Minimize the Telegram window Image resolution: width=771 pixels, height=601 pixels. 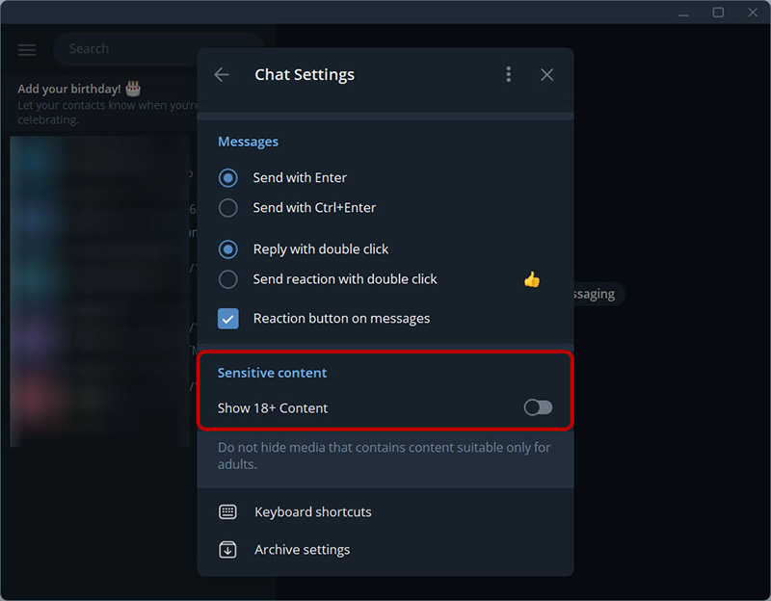click(683, 13)
